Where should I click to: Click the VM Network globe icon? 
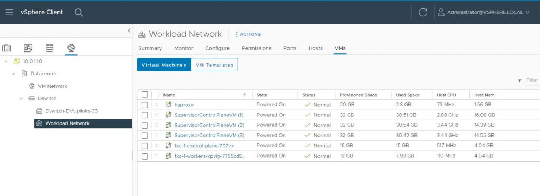[x=32, y=86]
